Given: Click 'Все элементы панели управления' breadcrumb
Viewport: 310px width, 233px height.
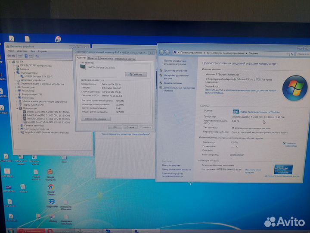Looking at the screenshot, I should point(225,53).
